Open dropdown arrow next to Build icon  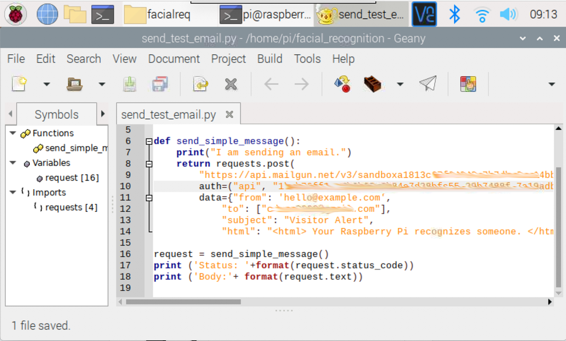[x=400, y=84]
